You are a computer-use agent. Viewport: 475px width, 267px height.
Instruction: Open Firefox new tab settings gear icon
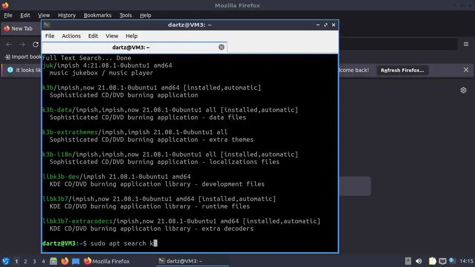[x=463, y=90]
